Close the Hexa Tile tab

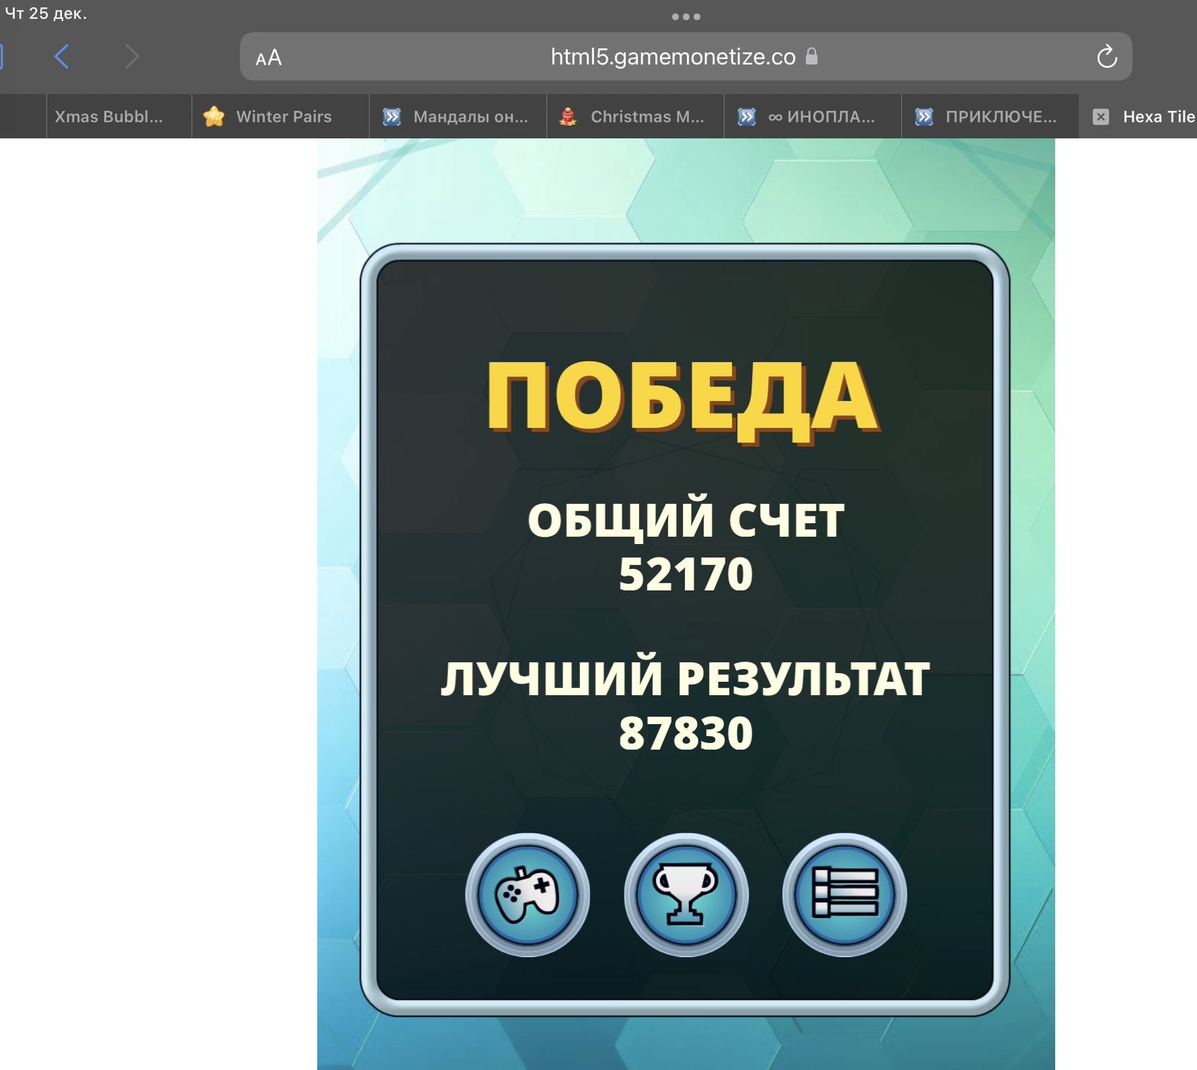pyautogui.click(x=1100, y=117)
